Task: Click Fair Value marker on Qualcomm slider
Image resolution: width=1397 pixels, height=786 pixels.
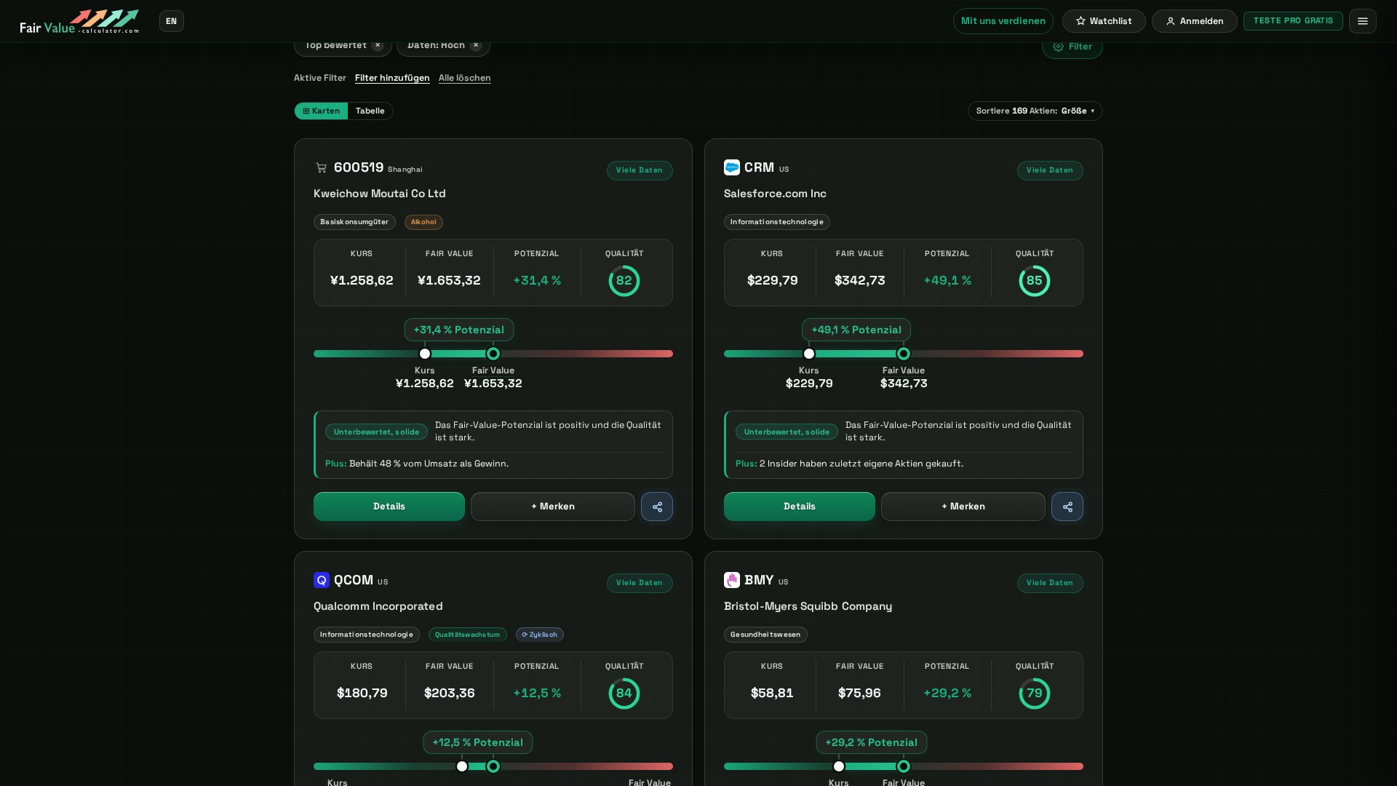Action: [x=493, y=766]
